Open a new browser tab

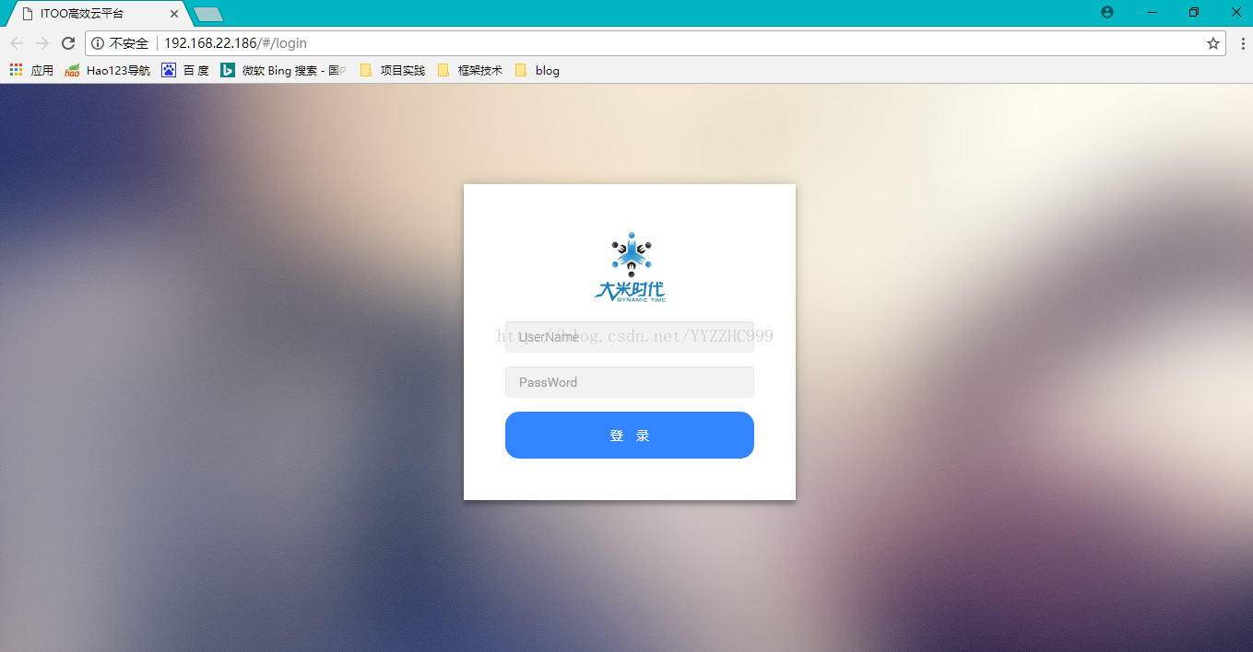(x=207, y=14)
